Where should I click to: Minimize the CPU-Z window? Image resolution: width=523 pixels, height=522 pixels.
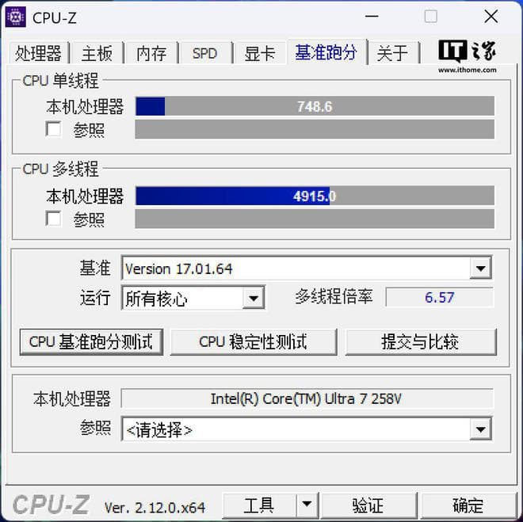tap(371, 17)
